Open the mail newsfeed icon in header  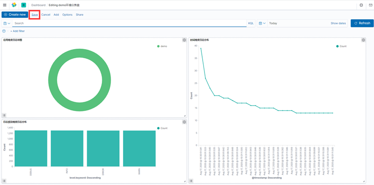point(370,5)
